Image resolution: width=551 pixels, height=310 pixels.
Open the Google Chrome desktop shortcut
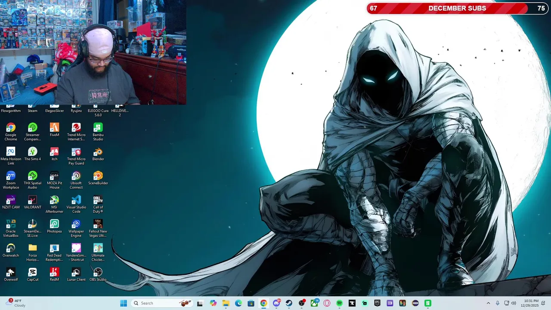[x=11, y=132]
